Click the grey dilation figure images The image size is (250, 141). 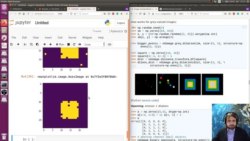[179, 84]
